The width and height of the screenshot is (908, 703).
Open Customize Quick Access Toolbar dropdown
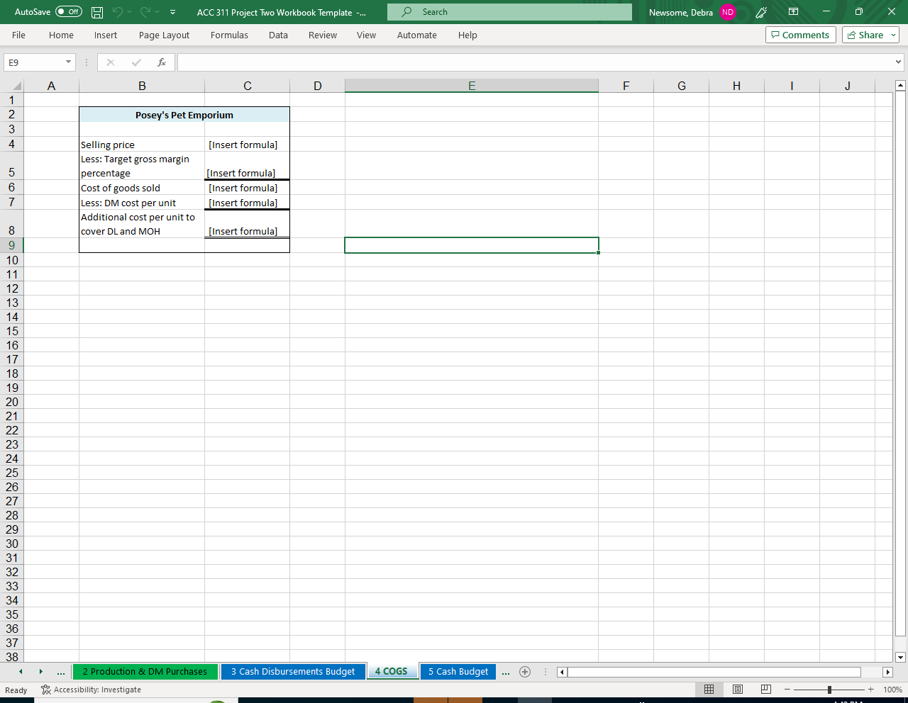(173, 12)
